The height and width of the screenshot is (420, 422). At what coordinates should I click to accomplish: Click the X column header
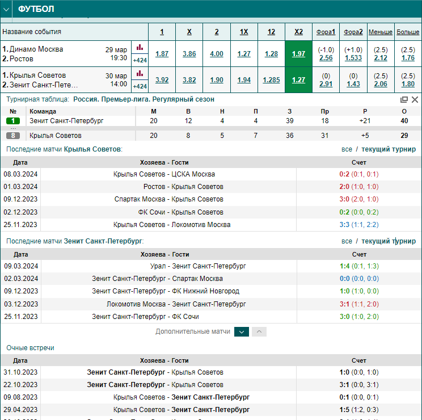pos(189,32)
